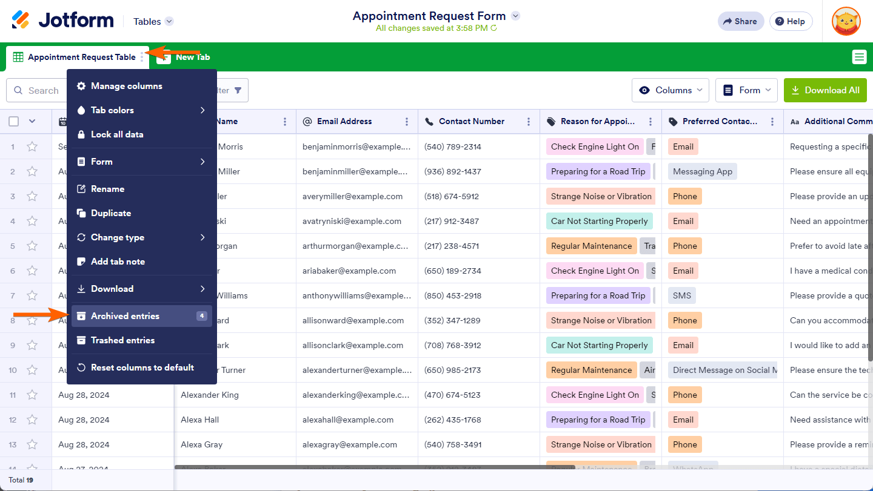This screenshot has height=491, width=873.
Task: Open Preferred Contact column options
Action: [772, 122]
